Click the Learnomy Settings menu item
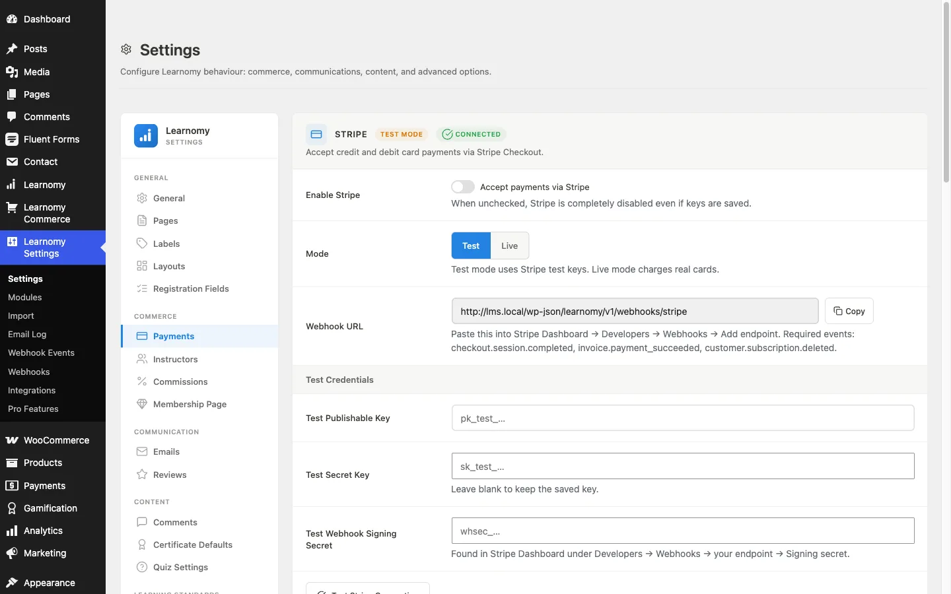Image resolution: width=951 pixels, height=594 pixels. pos(53,247)
